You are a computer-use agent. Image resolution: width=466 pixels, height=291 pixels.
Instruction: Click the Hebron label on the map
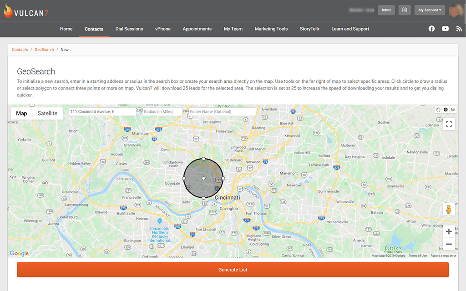point(142,219)
